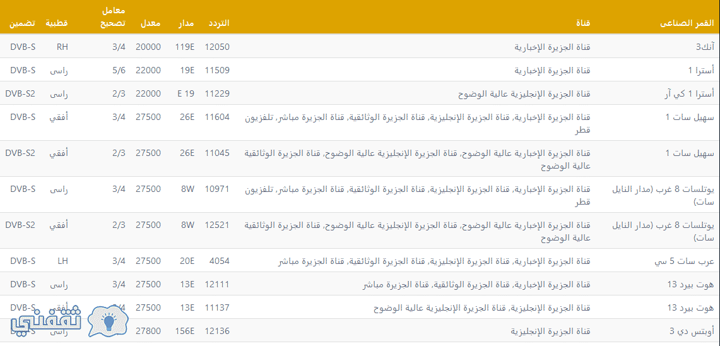Select 'يوتلسات 8 غرب' in the 10971 row

[663, 195]
